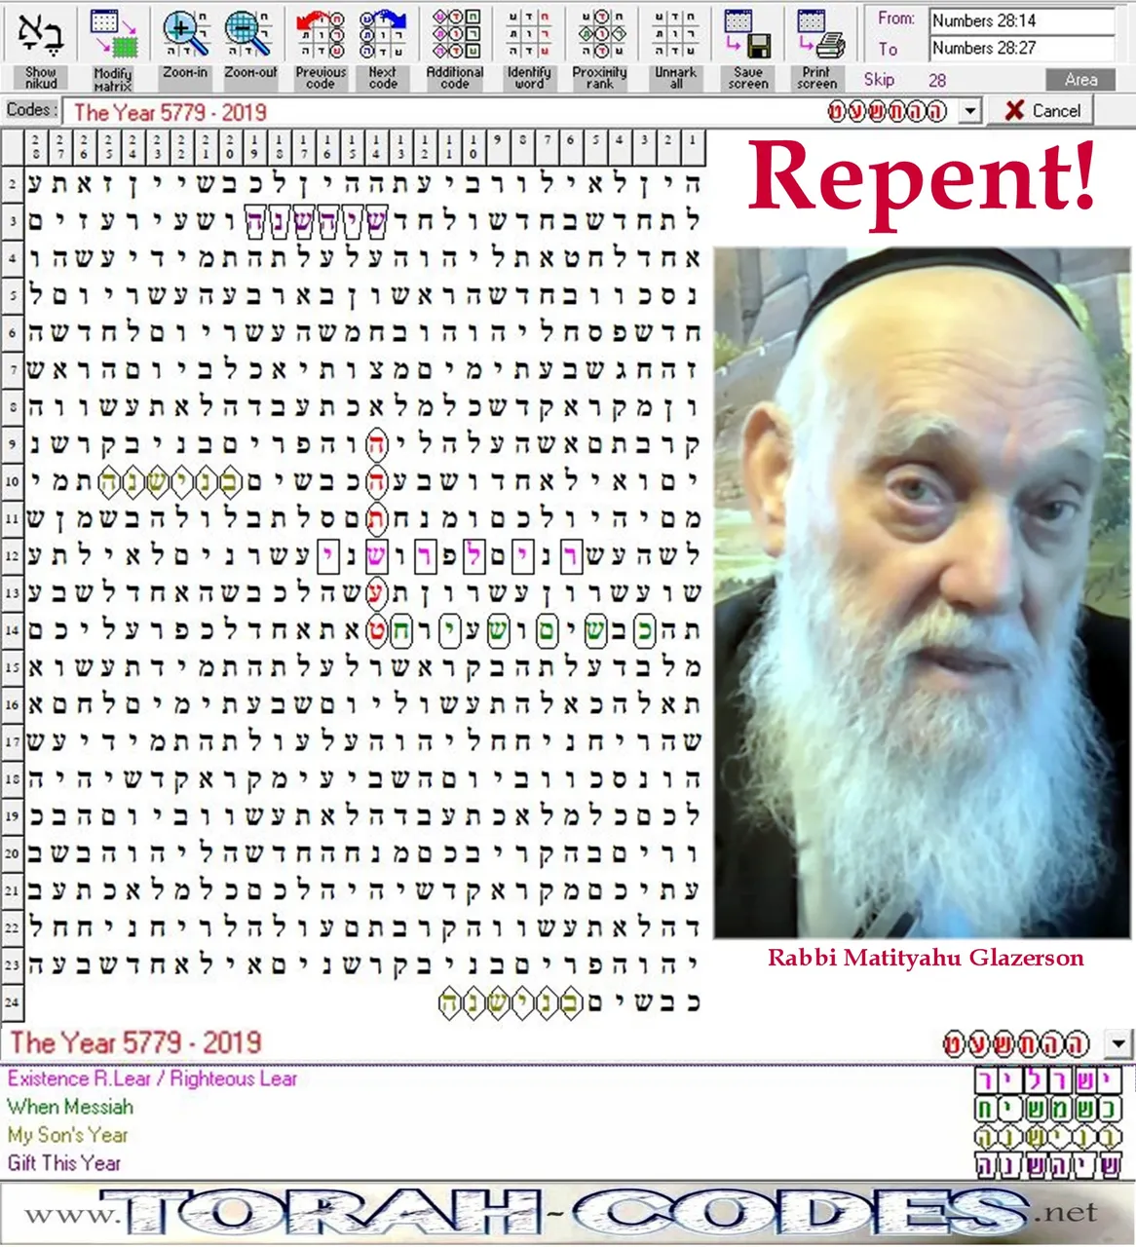Select the Existence R.Lear code row

152,1078
